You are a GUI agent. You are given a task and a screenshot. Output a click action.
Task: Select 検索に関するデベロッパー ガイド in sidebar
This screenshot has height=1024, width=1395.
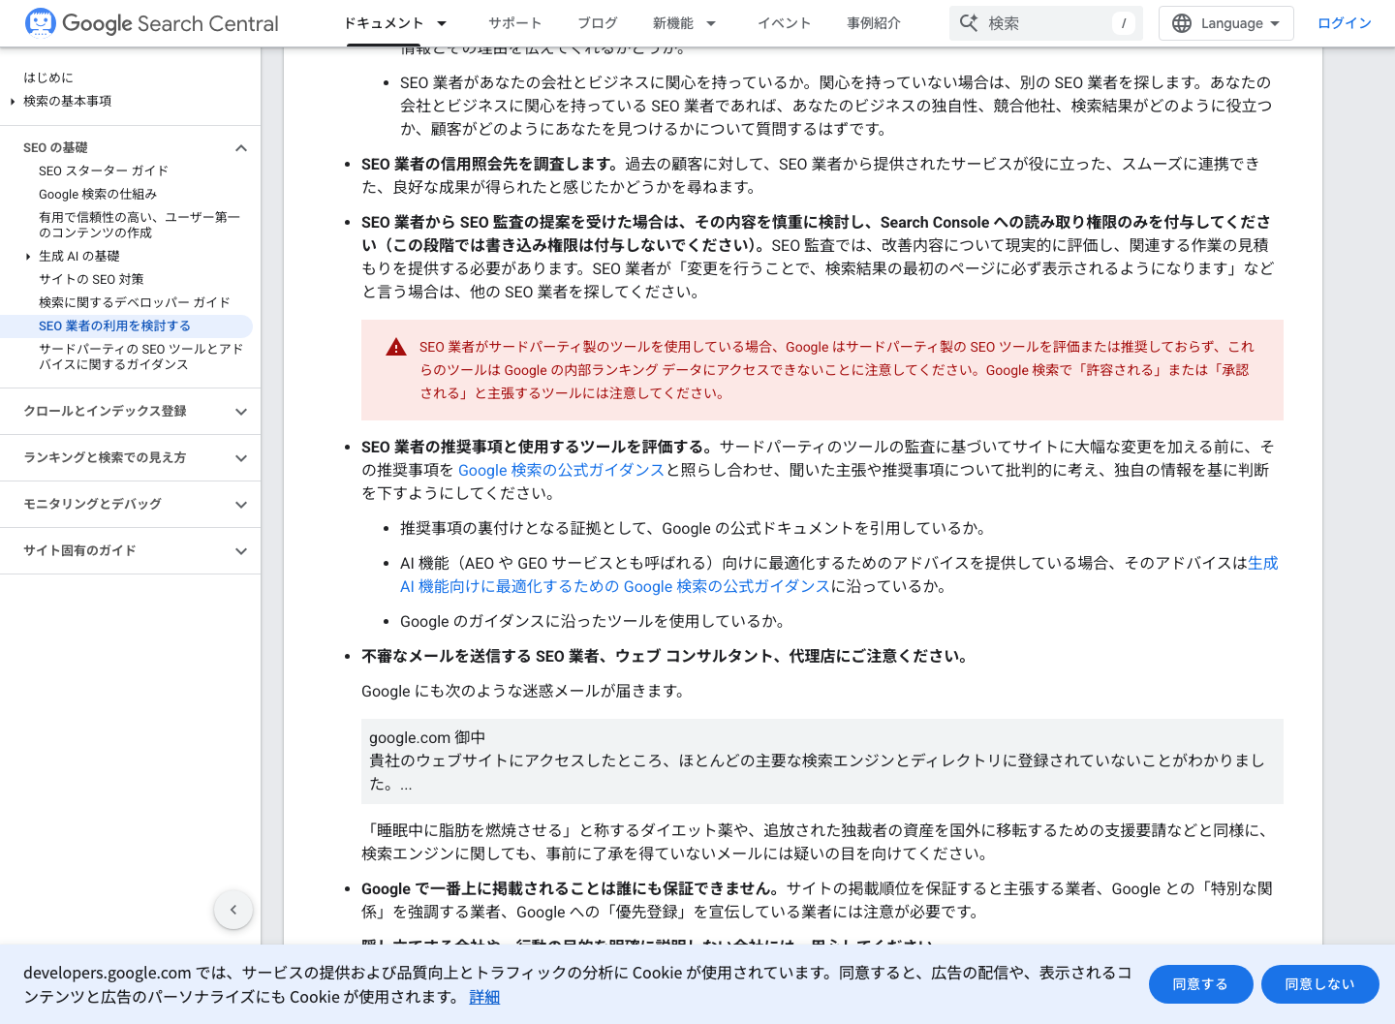pos(135,302)
